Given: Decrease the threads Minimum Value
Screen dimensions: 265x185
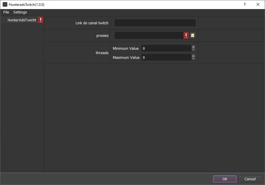Looking at the screenshot, I should click(193, 50).
